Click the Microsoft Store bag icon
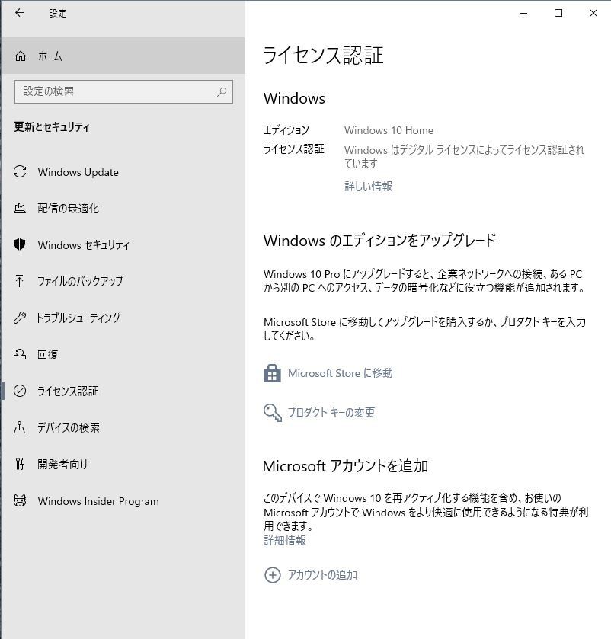611x639 pixels. pyautogui.click(x=272, y=373)
